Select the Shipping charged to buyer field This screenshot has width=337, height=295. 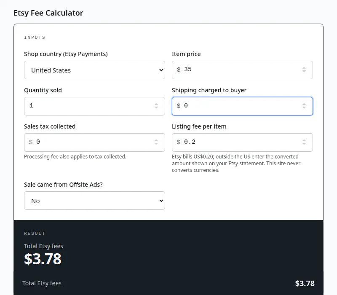click(x=242, y=106)
